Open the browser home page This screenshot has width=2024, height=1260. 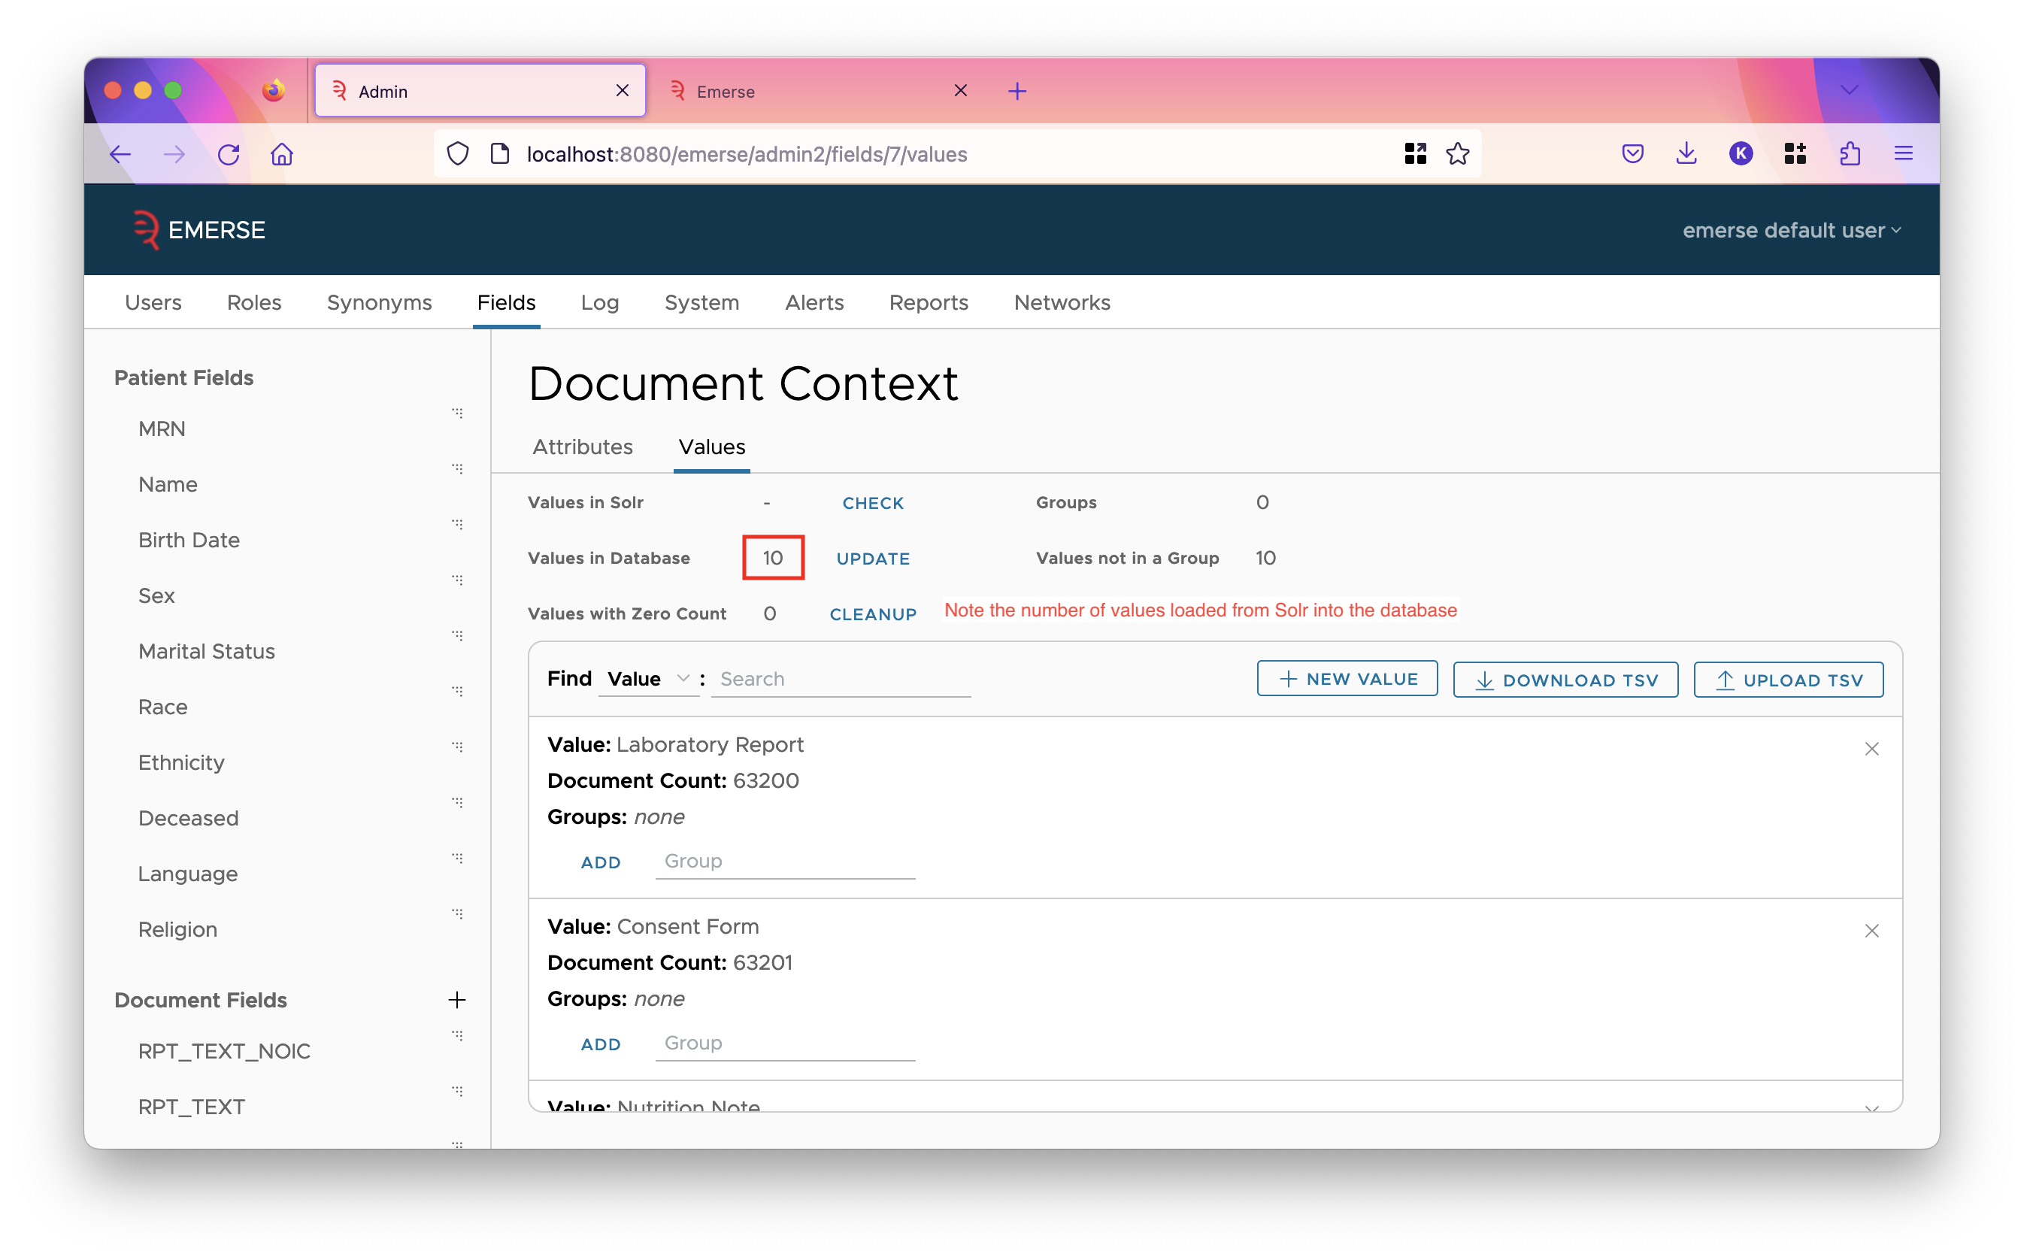click(x=283, y=154)
